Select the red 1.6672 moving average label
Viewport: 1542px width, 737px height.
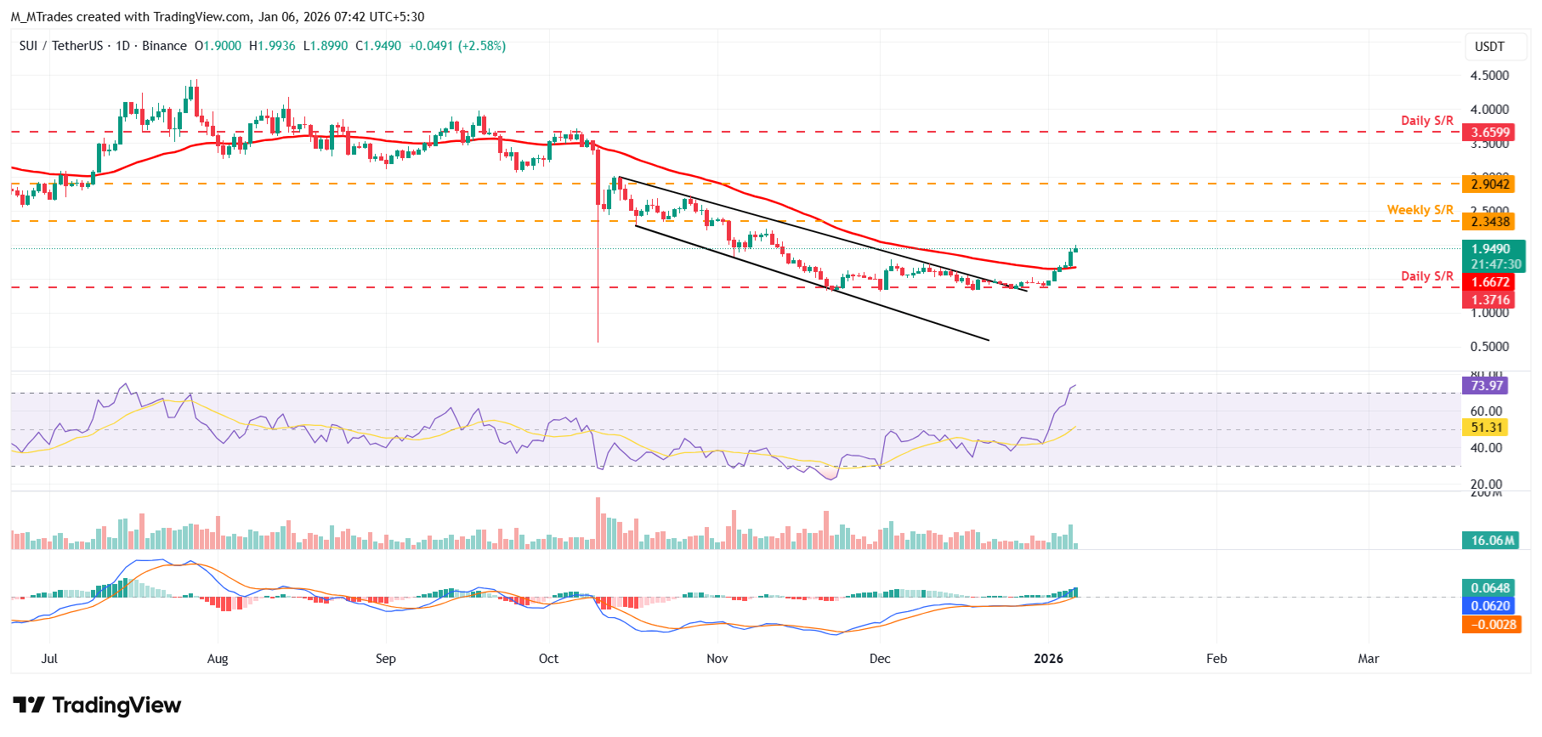coord(1490,282)
